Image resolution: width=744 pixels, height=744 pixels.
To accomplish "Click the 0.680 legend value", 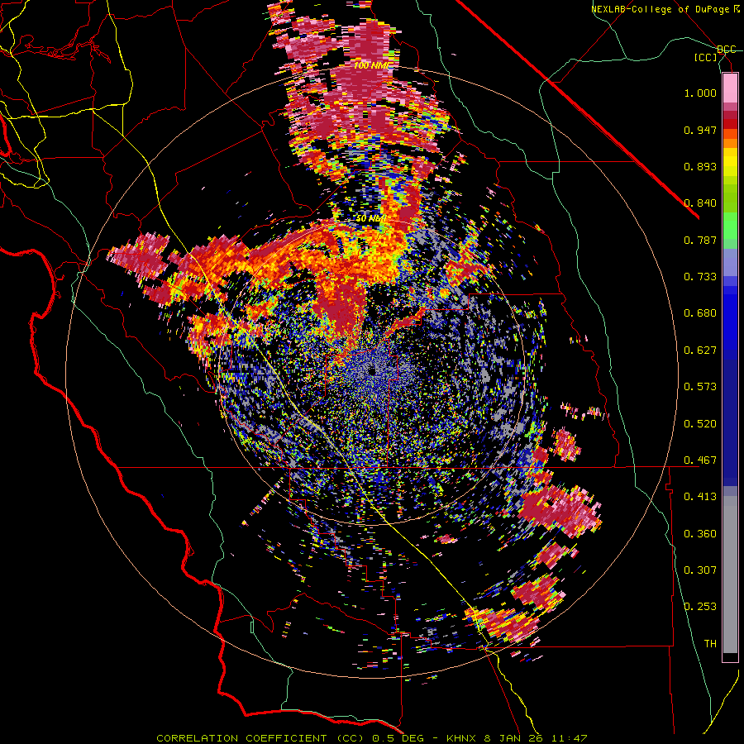I will point(700,313).
